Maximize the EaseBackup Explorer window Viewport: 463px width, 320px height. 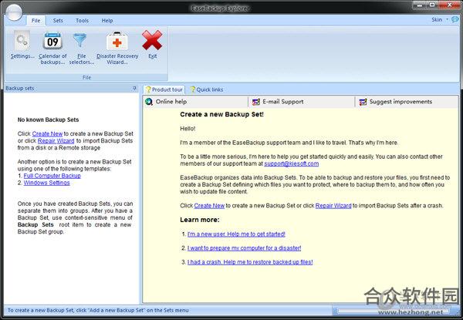click(x=432, y=5)
